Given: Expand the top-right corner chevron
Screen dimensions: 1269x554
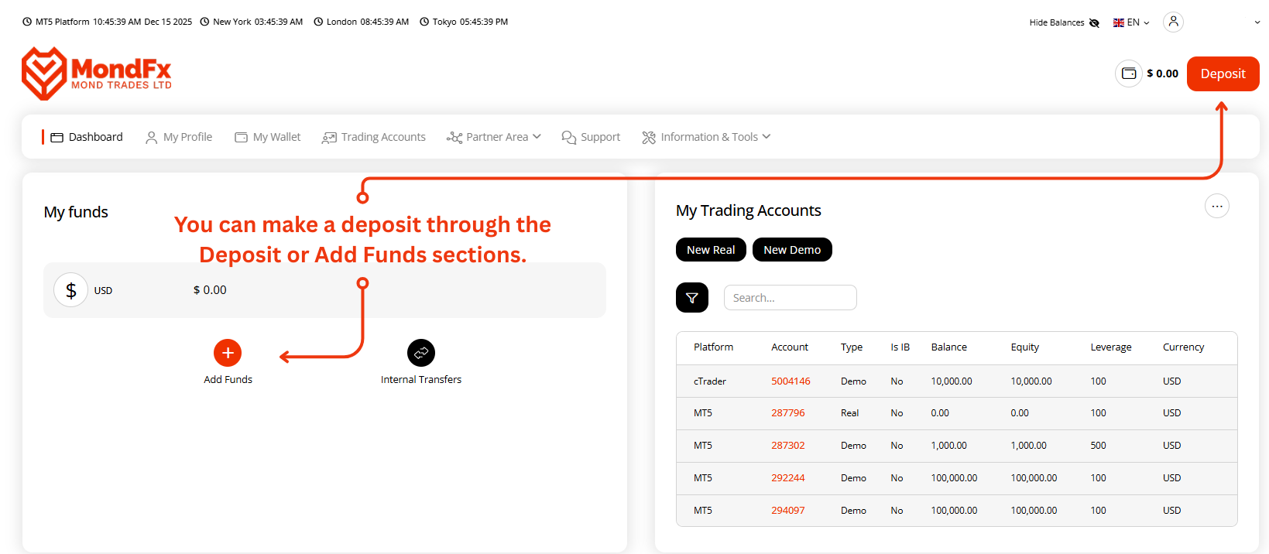Looking at the screenshot, I should click(1257, 22).
